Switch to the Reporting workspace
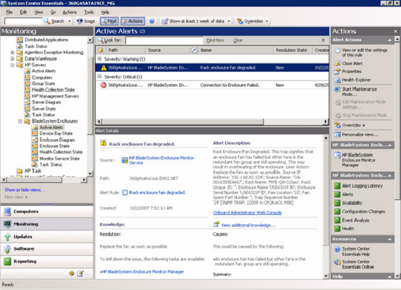Screen dimensions: 401x290 25,261
